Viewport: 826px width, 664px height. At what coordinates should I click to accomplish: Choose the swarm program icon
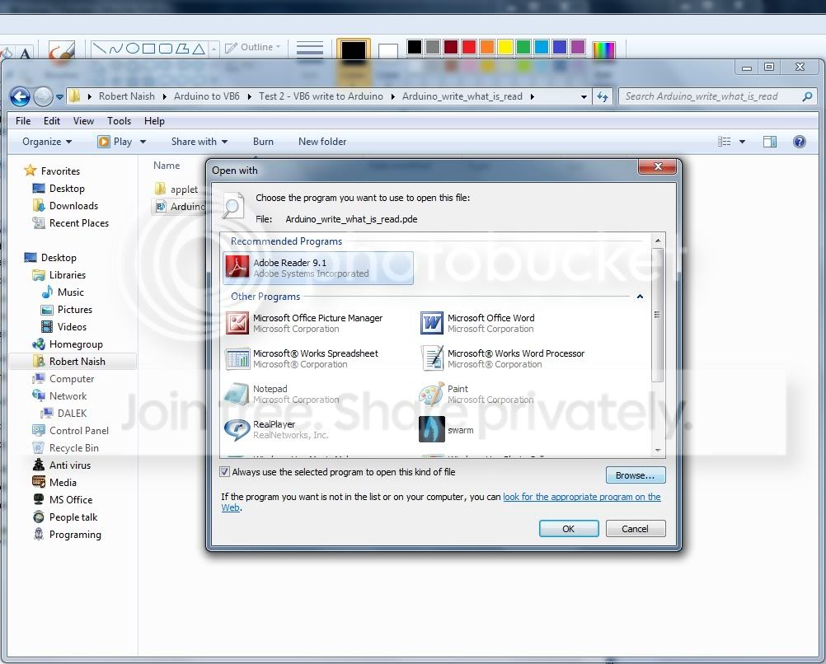(431, 429)
